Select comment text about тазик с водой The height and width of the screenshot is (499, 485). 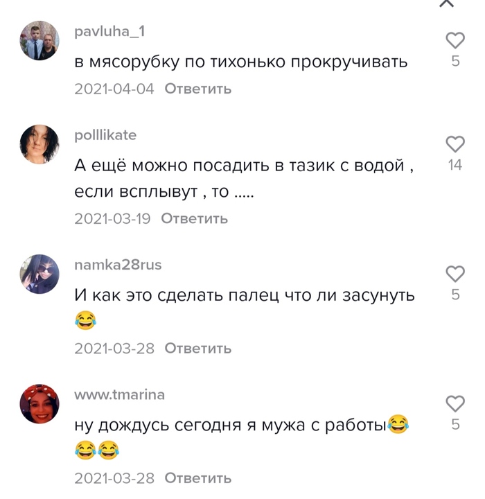244,179
